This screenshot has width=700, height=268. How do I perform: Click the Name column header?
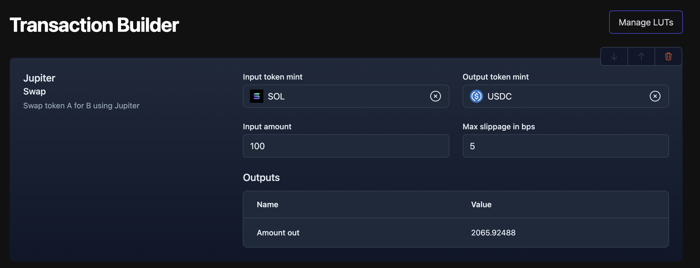tap(267, 204)
